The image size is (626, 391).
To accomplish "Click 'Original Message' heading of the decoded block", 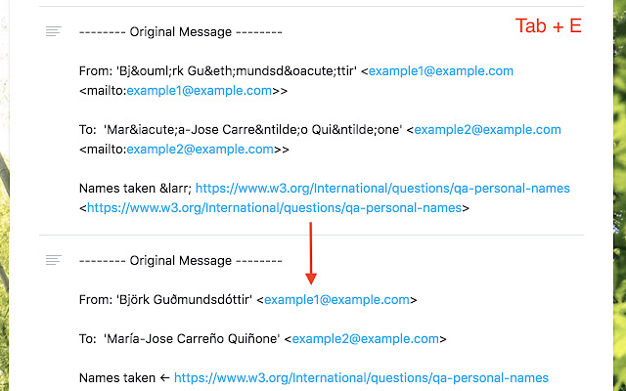I will (180, 261).
